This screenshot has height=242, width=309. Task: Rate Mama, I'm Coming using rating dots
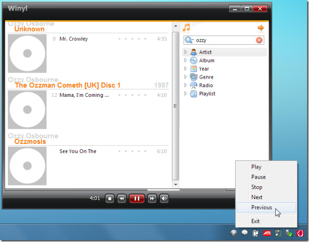point(132,95)
